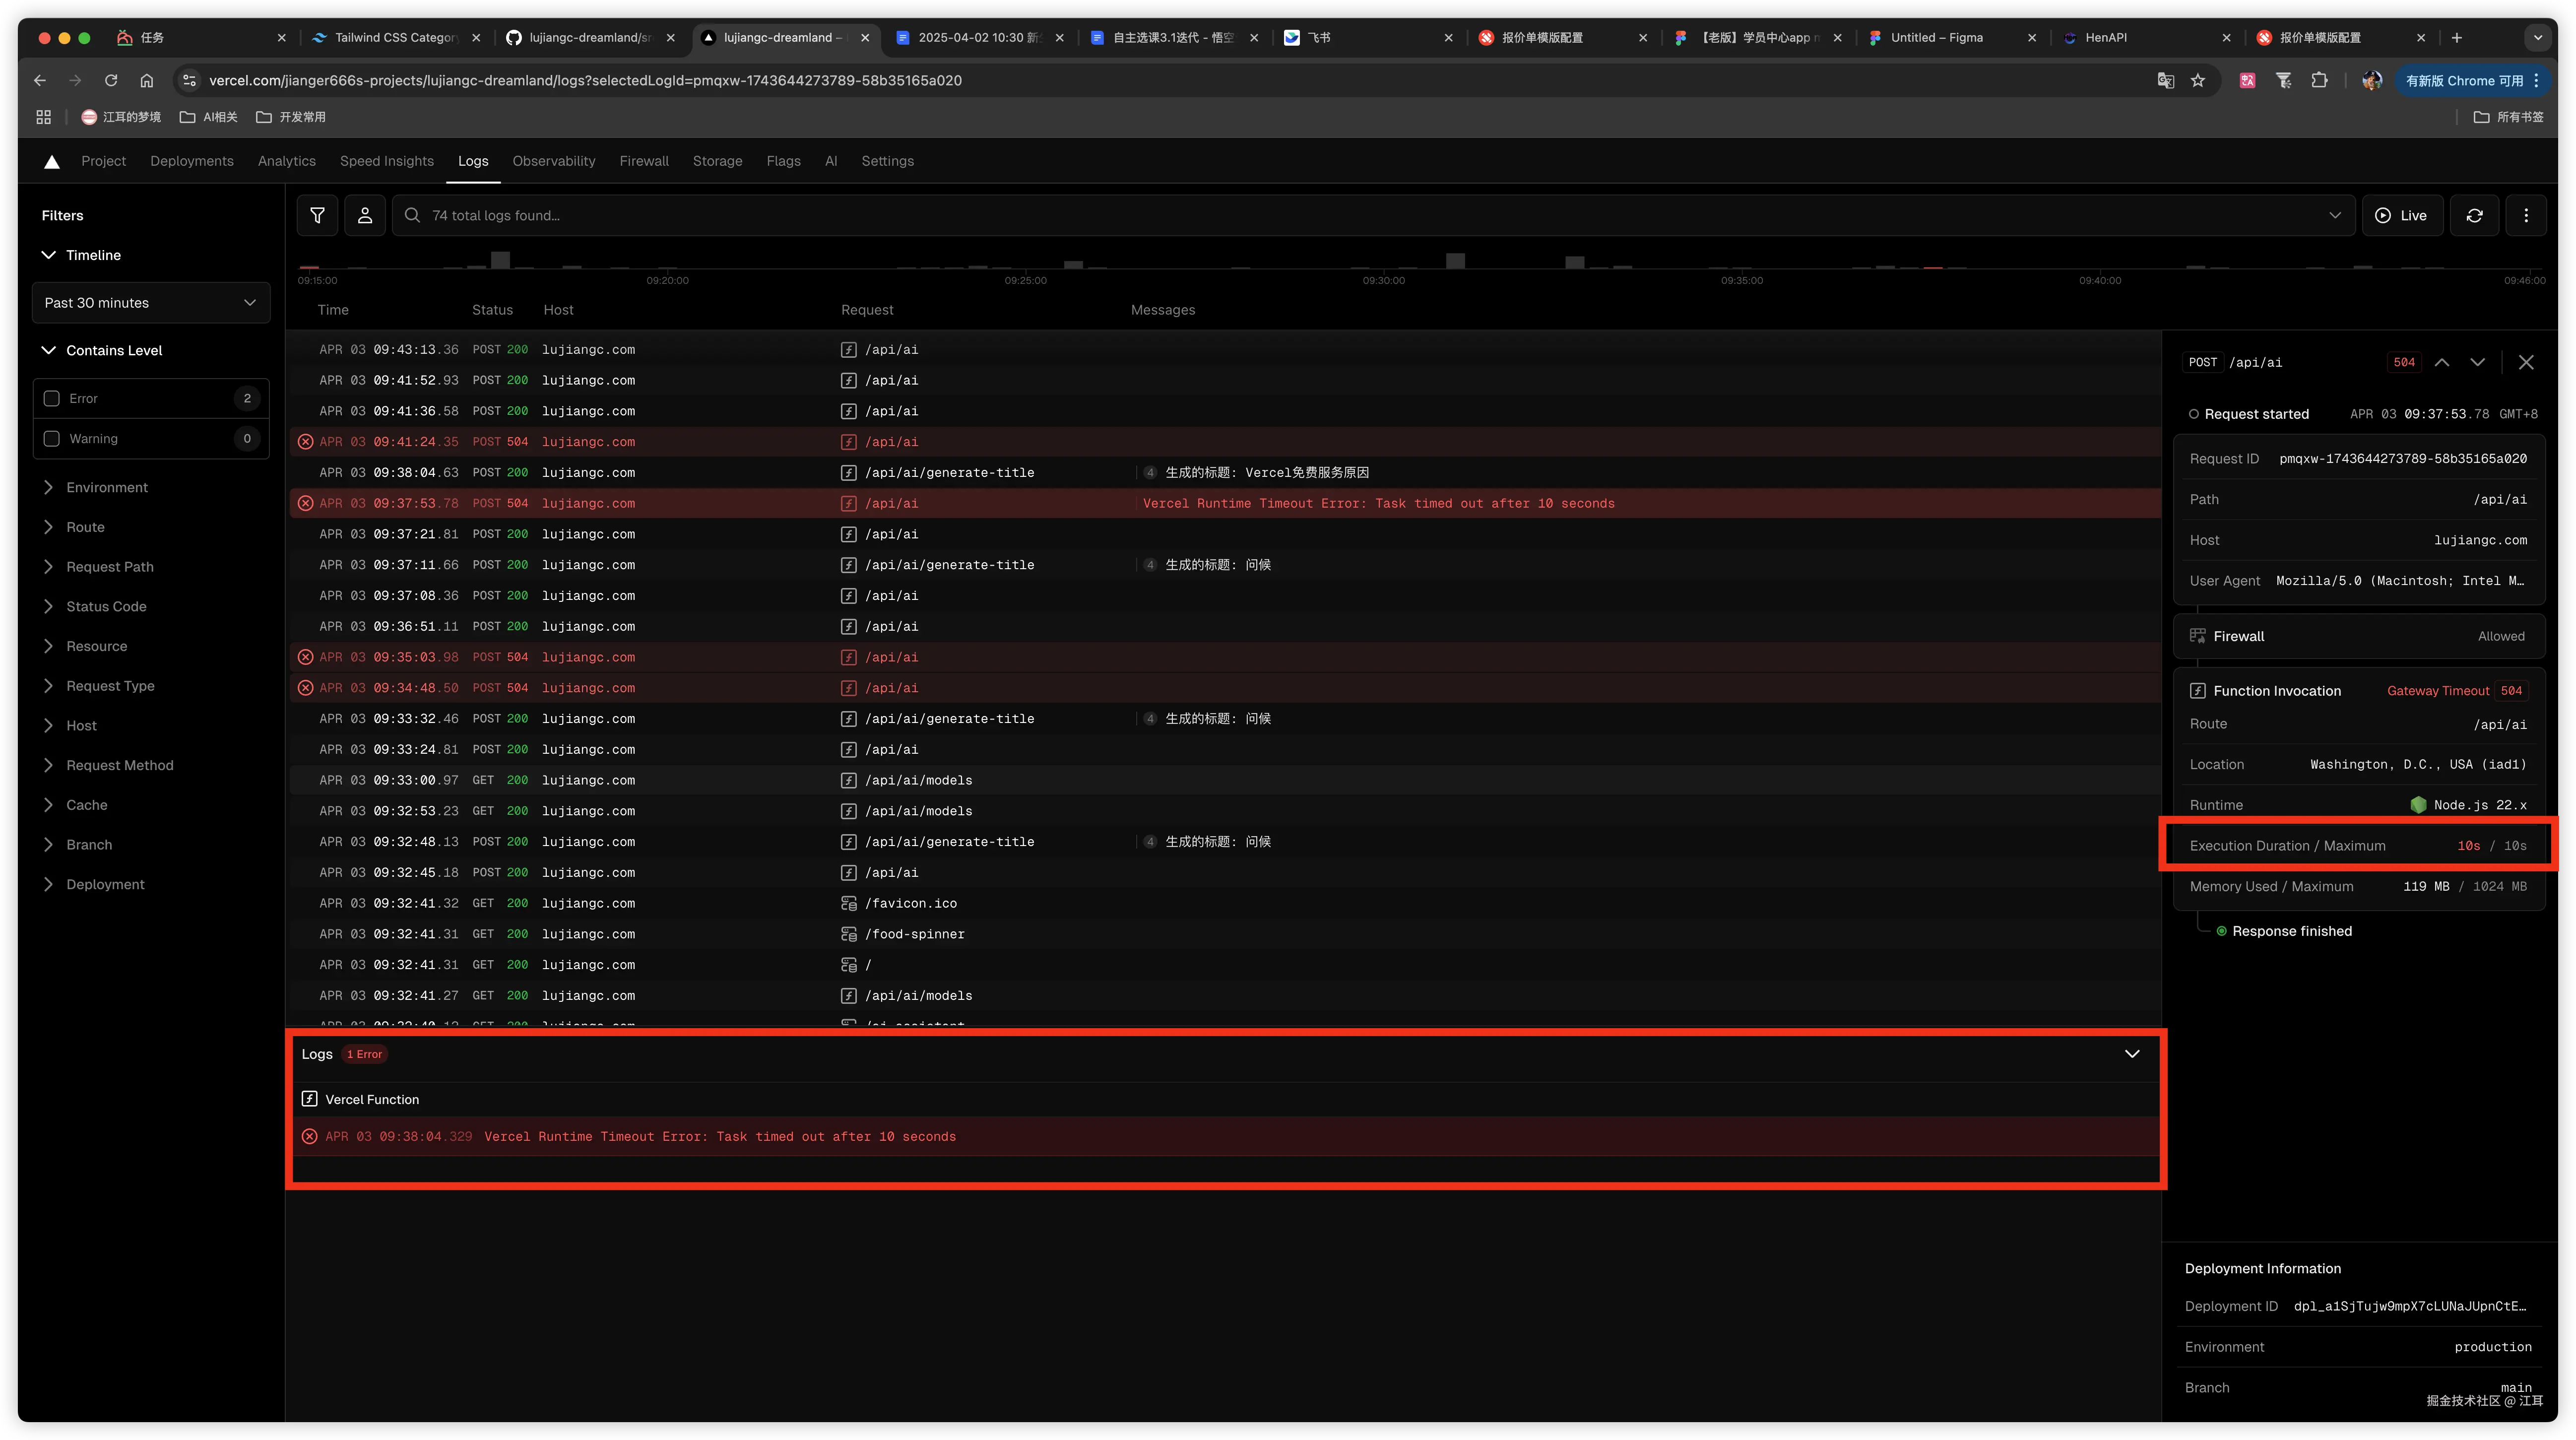Close the log detail panel
This screenshot has height=1440, width=2576.
[x=2526, y=362]
